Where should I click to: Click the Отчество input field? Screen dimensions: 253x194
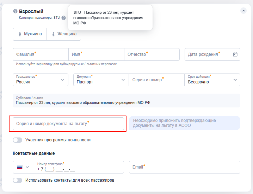point(152,54)
